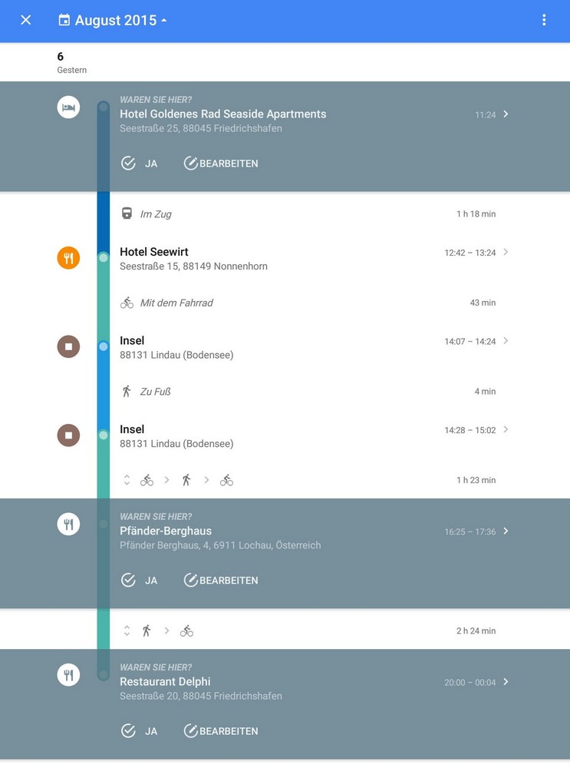570x768 pixels.
Task: Open the three-dot overflow menu
Action: pyautogui.click(x=544, y=20)
